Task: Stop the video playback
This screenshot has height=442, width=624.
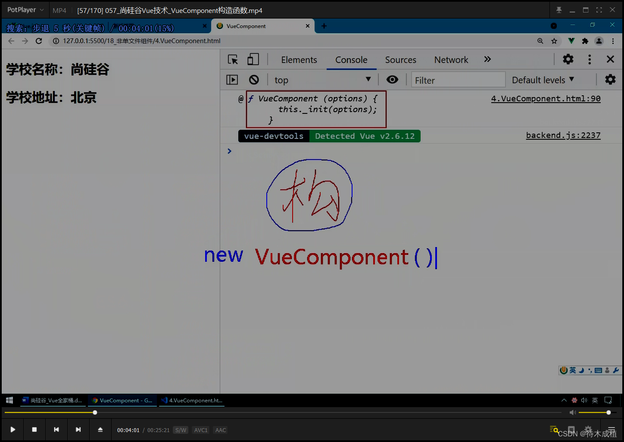Action: click(34, 429)
